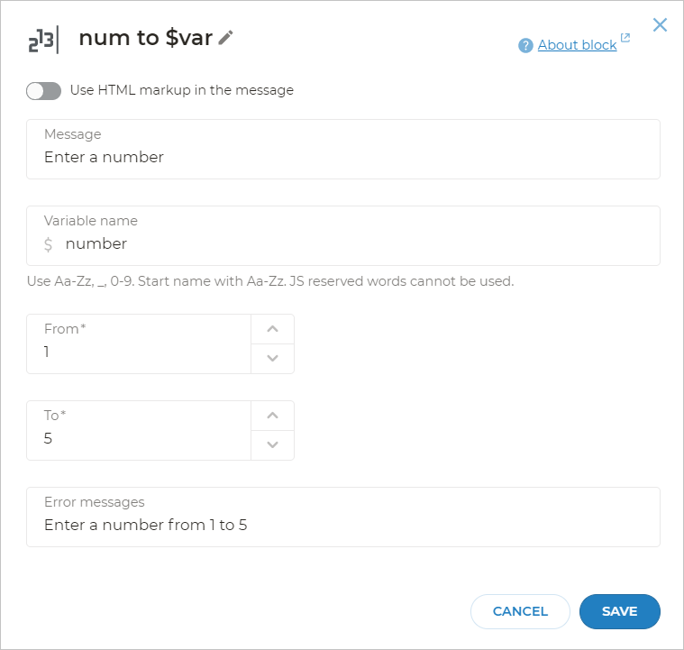Close the block settings dialog with X
This screenshot has height=650, width=684.
click(660, 24)
